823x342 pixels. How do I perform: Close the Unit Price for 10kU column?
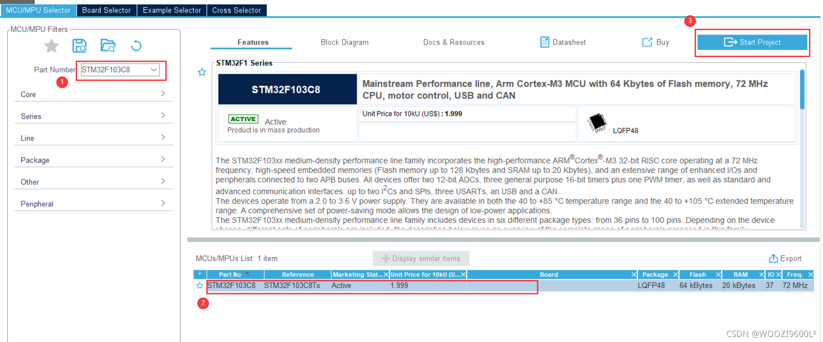click(x=463, y=275)
